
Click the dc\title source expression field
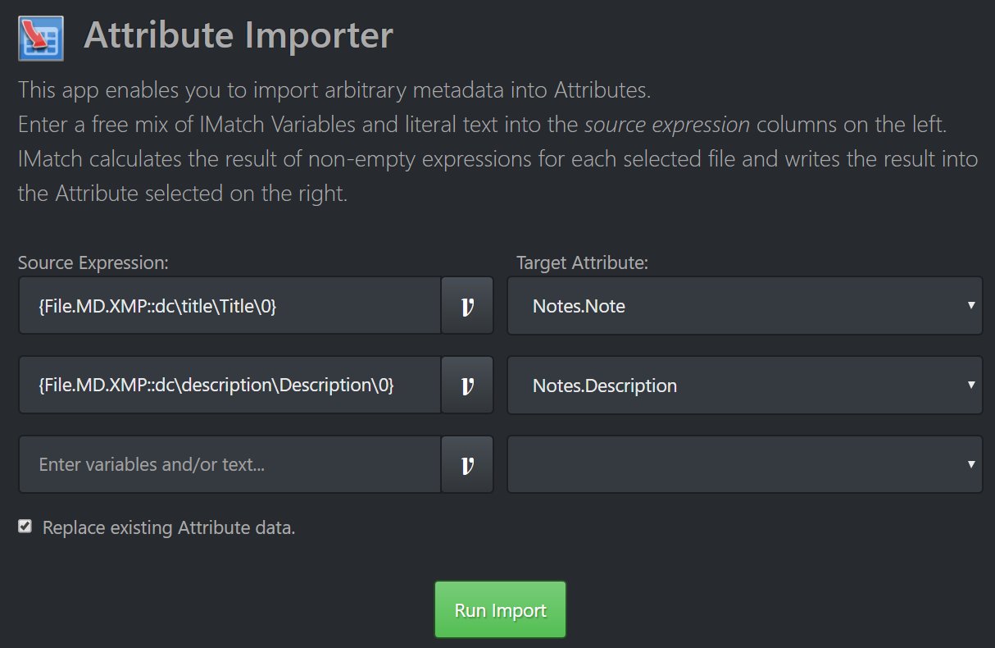coord(230,306)
